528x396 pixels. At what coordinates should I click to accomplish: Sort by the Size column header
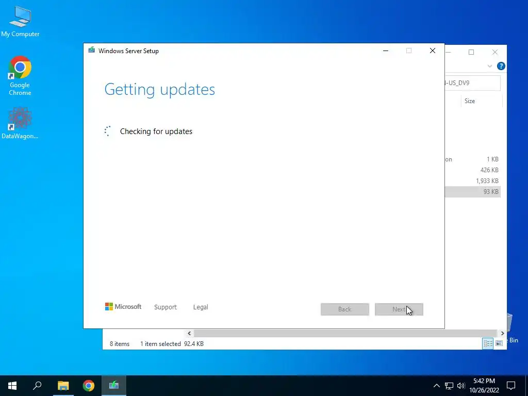481,101
